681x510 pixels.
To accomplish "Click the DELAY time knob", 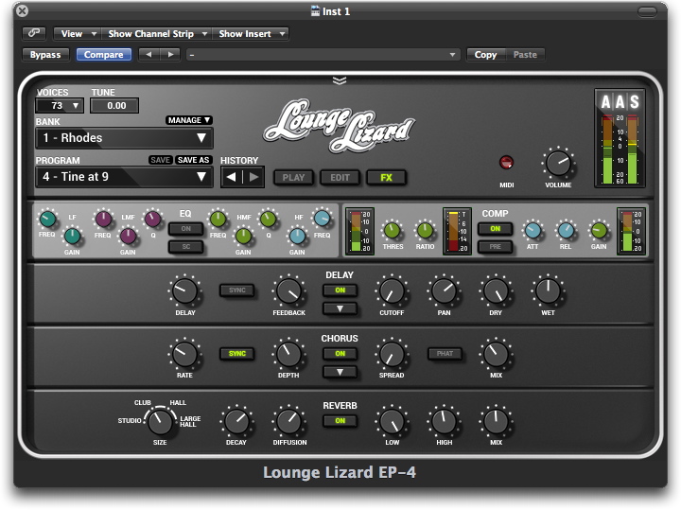I will click(x=185, y=290).
